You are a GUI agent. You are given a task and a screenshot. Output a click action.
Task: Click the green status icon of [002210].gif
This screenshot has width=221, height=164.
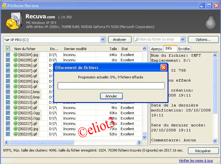(15, 87)
